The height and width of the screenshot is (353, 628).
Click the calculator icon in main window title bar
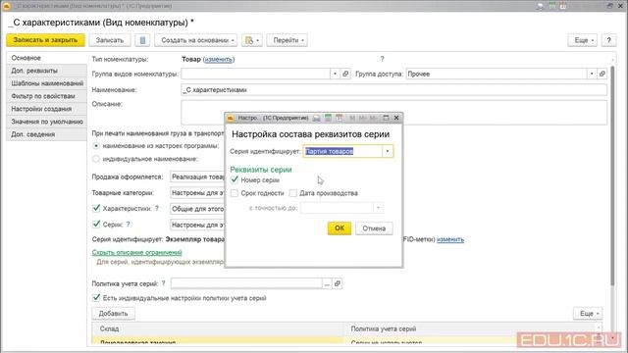[552, 6]
